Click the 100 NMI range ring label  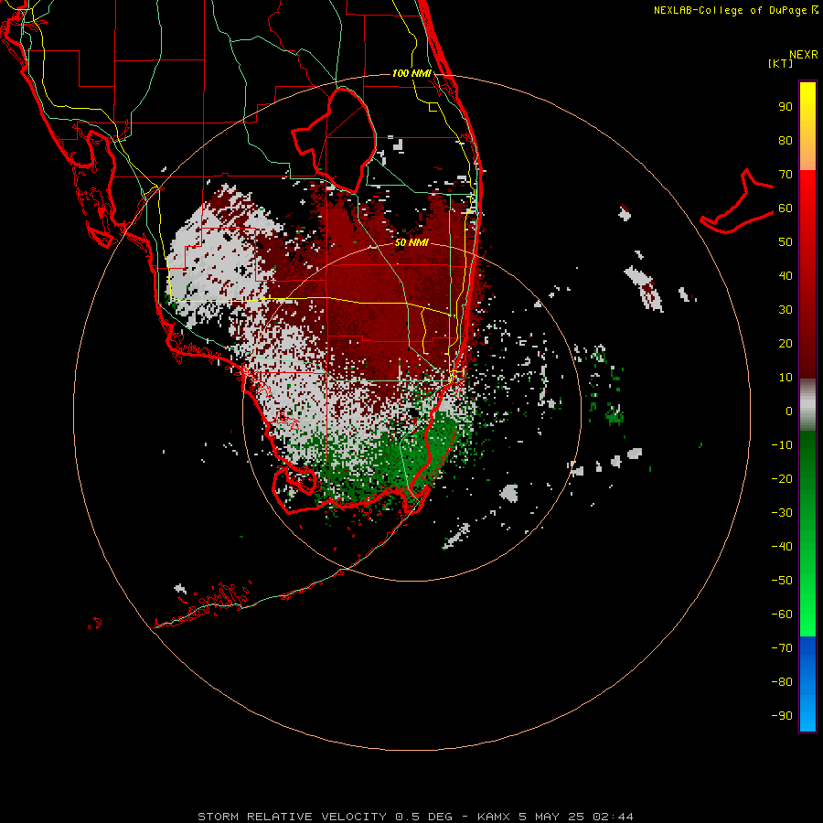pos(412,73)
